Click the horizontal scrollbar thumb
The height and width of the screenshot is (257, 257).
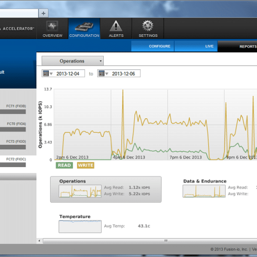pos(150,241)
